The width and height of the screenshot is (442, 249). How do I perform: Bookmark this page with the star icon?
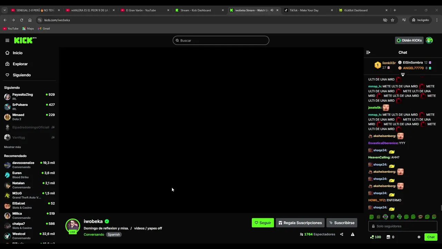click(x=393, y=20)
